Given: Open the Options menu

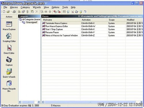Looking at the screenshot, I should point(56,7).
